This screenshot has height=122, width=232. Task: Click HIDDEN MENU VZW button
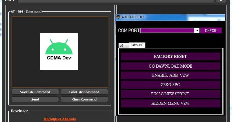tap(171, 103)
